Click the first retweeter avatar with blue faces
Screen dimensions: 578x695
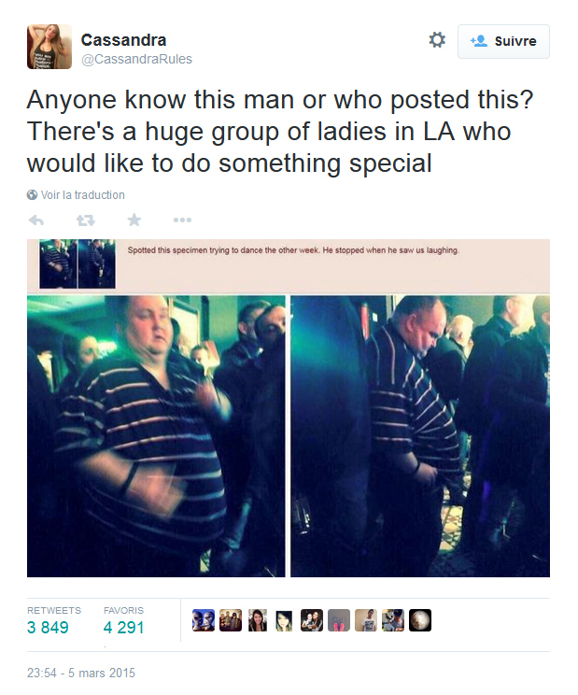coord(204,620)
